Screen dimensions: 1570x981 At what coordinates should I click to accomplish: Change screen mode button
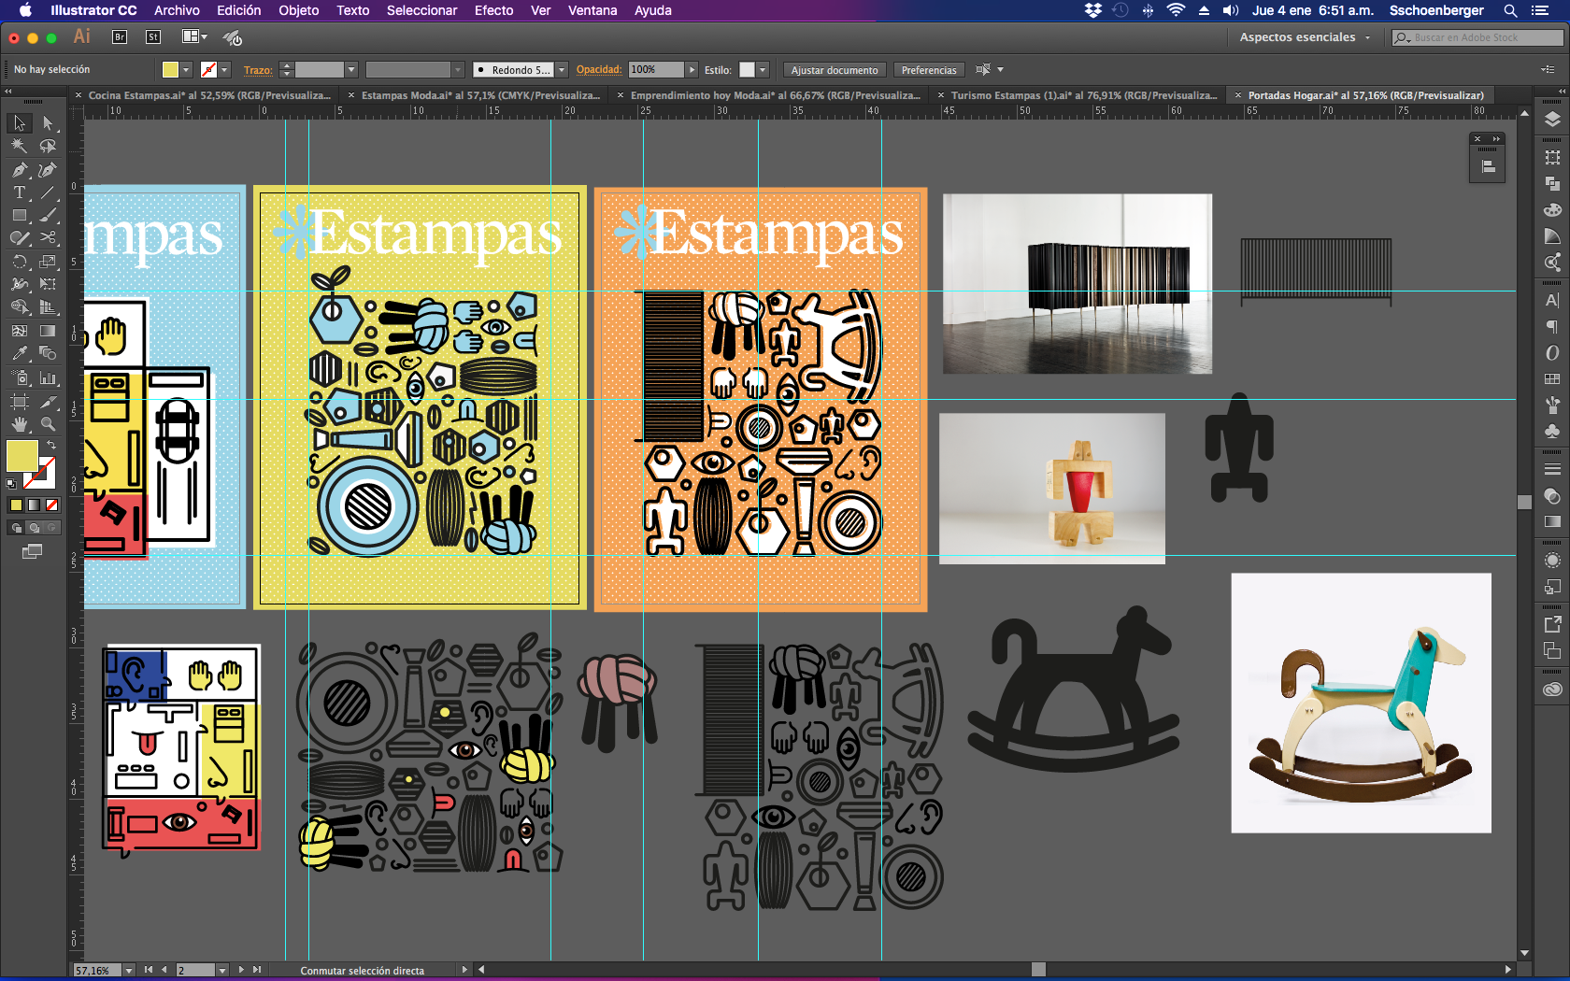(32, 551)
